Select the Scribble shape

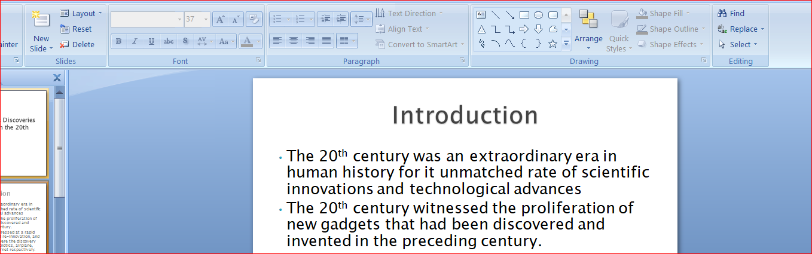point(481,43)
